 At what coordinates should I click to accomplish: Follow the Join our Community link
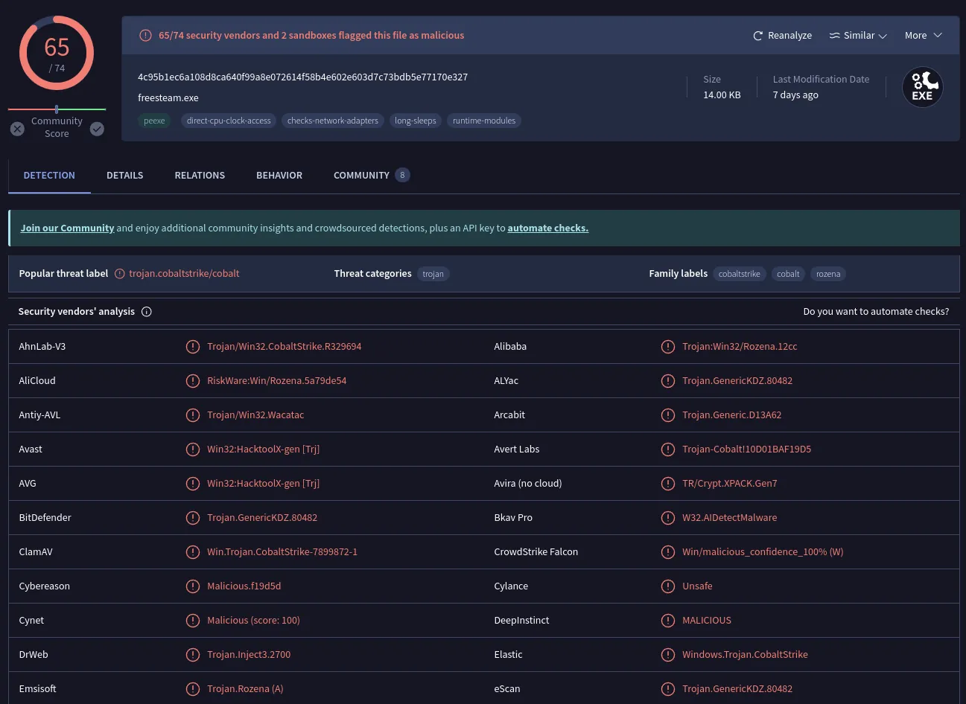pos(67,228)
